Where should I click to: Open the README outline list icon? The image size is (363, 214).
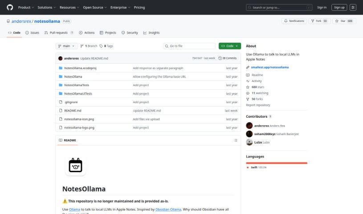click(236, 140)
